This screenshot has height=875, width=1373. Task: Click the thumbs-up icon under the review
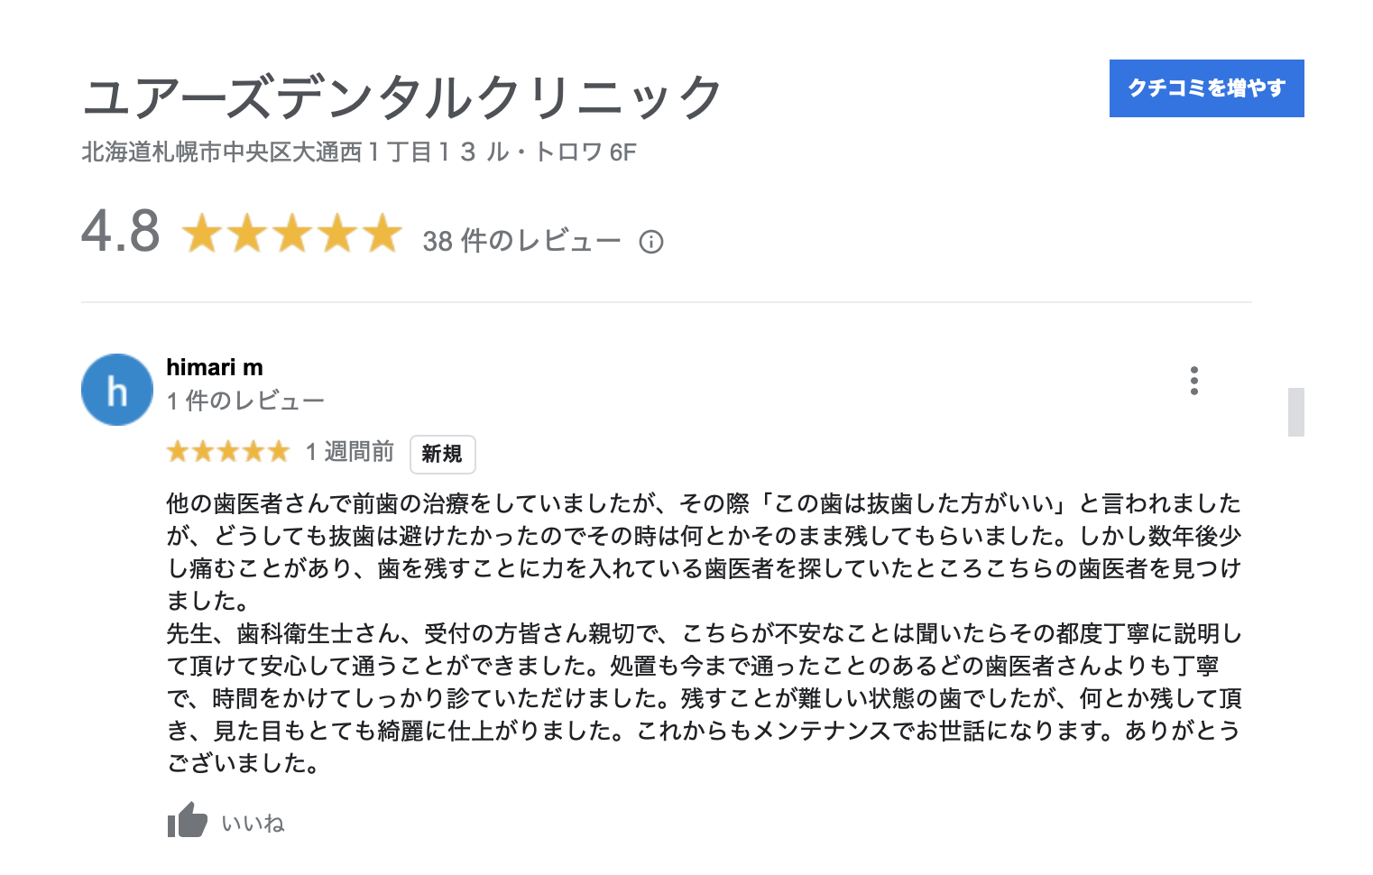coord(187,820)
